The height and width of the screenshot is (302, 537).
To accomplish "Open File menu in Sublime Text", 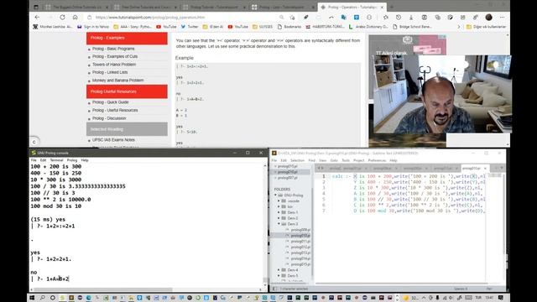I will pyautogui.click(x=274, y=160).
